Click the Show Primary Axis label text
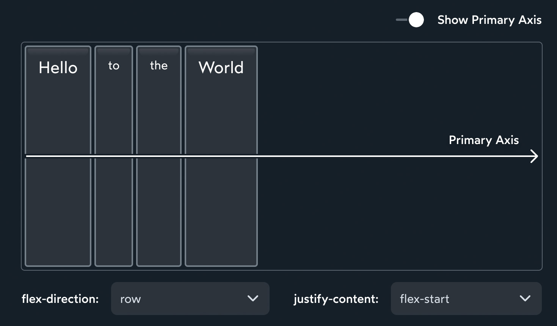The width and height of the screenshot is (557, 326). (490, 19)
